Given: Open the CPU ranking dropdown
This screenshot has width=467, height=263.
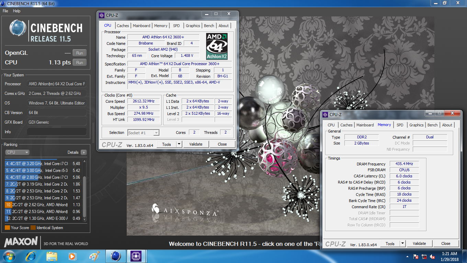Looking at the screenshot, I should click(17, 152).
